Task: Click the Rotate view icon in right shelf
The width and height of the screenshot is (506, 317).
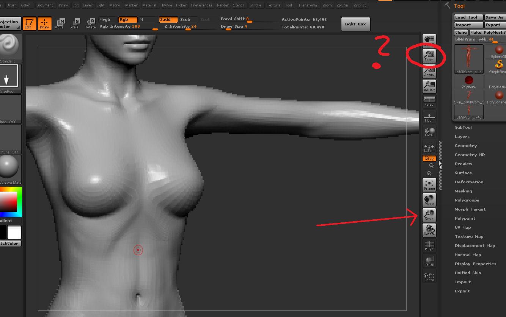Action: coord(429,230)
